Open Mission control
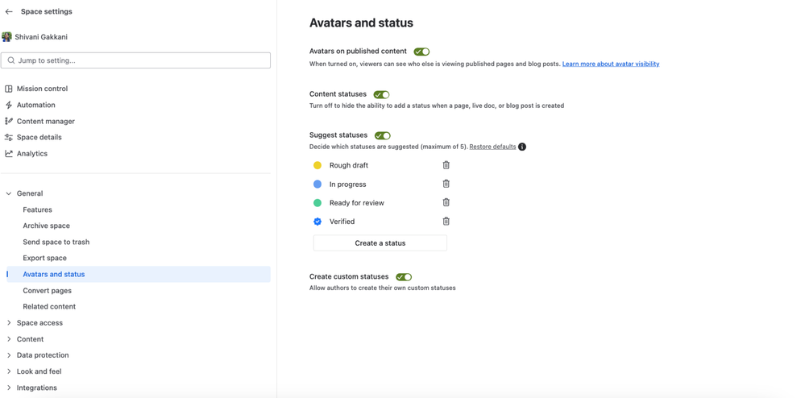 (42, 89)
